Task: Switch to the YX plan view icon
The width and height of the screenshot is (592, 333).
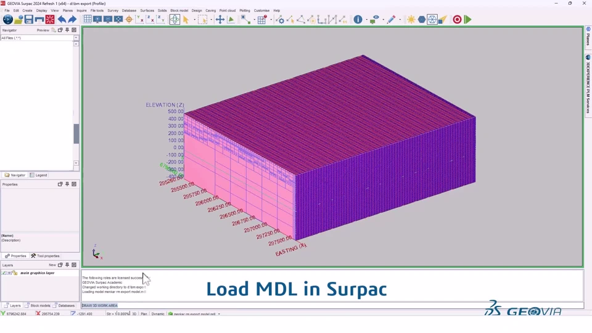Action: click(x=139, y=19)
